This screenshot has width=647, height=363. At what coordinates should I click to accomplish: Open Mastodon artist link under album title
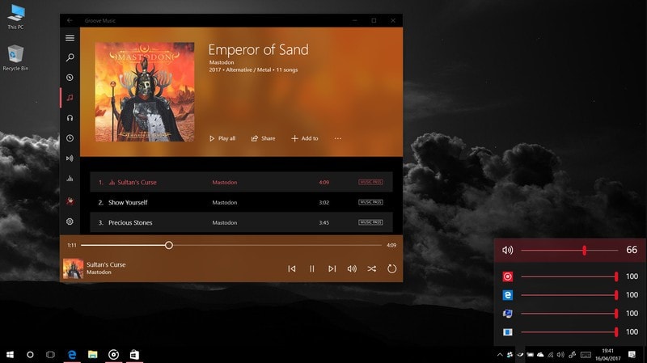click(222, 62)
